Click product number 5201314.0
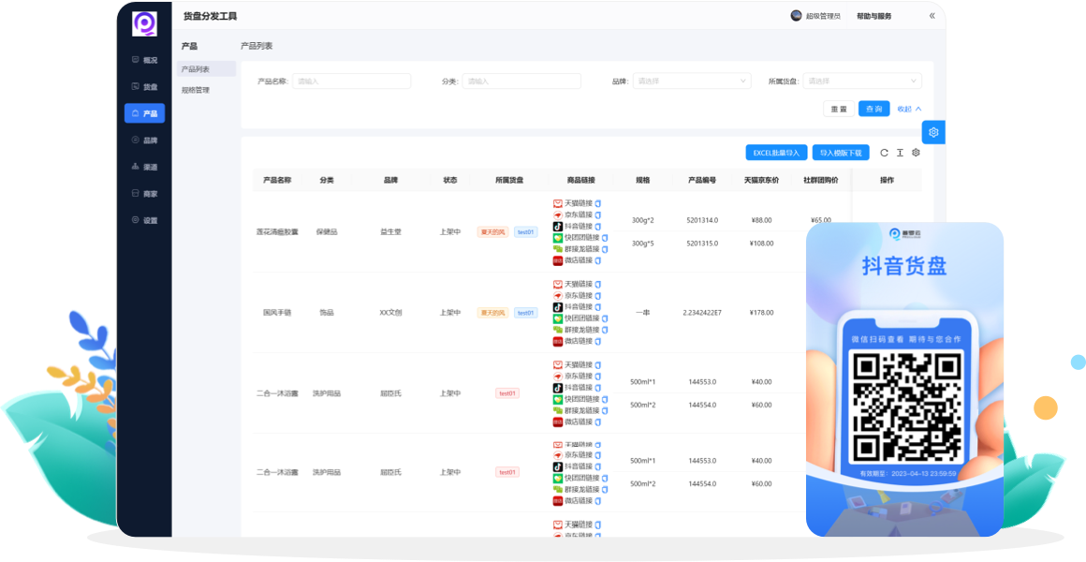 tap(702, 220)
